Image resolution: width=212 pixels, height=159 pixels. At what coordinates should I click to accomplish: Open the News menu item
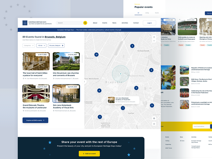click(x=114, y=23)
